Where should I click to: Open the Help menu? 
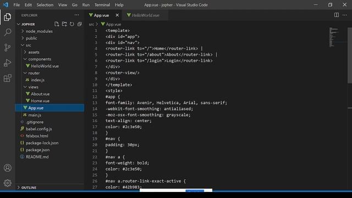[x=119, y=5]
